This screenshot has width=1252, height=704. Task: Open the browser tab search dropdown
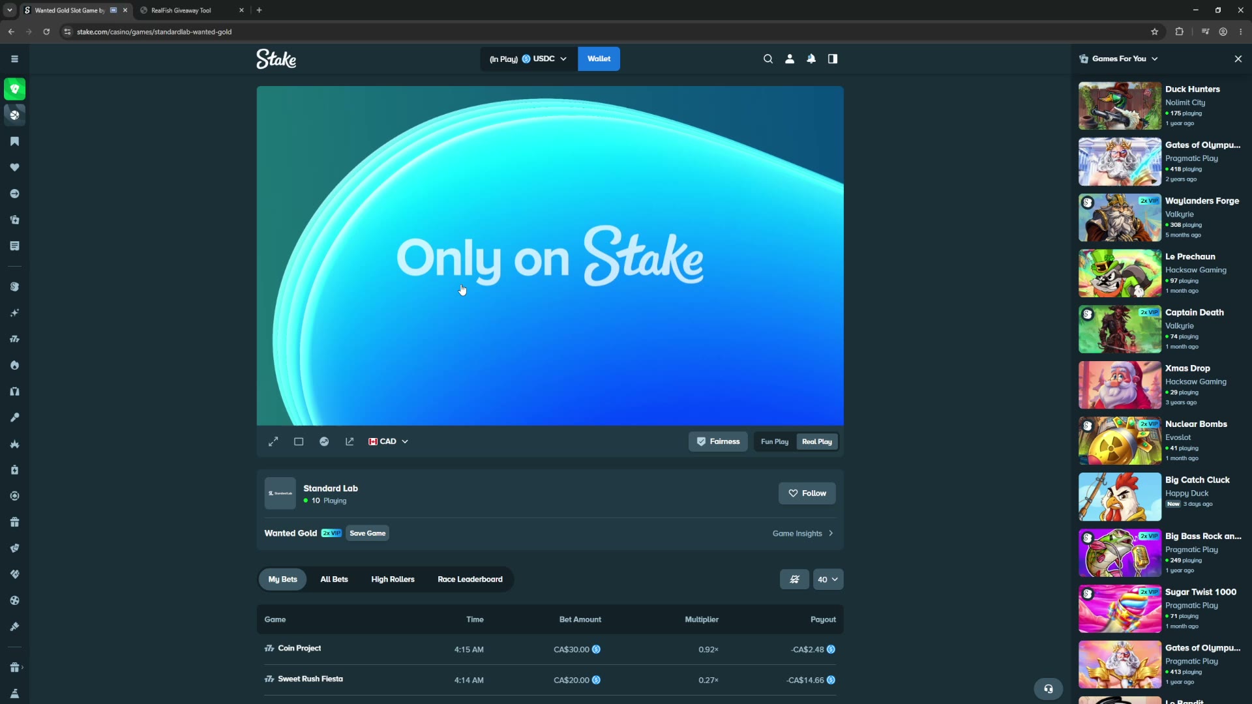coord(10,10)
